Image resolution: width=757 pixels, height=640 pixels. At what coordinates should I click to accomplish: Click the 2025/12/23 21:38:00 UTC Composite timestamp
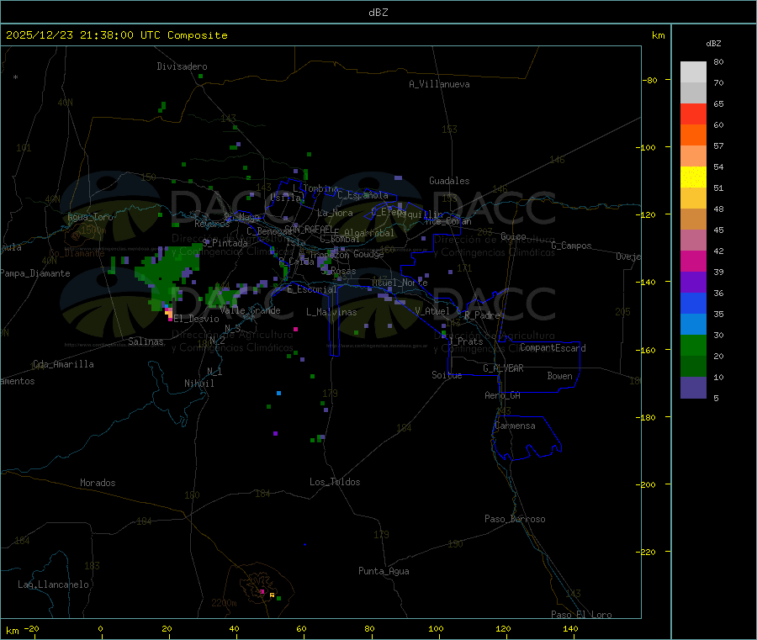click(116, 35)
